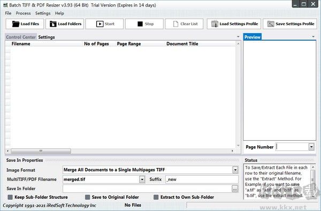
Task: Click the app icon in title bar
Action: (x=5, y=5)
